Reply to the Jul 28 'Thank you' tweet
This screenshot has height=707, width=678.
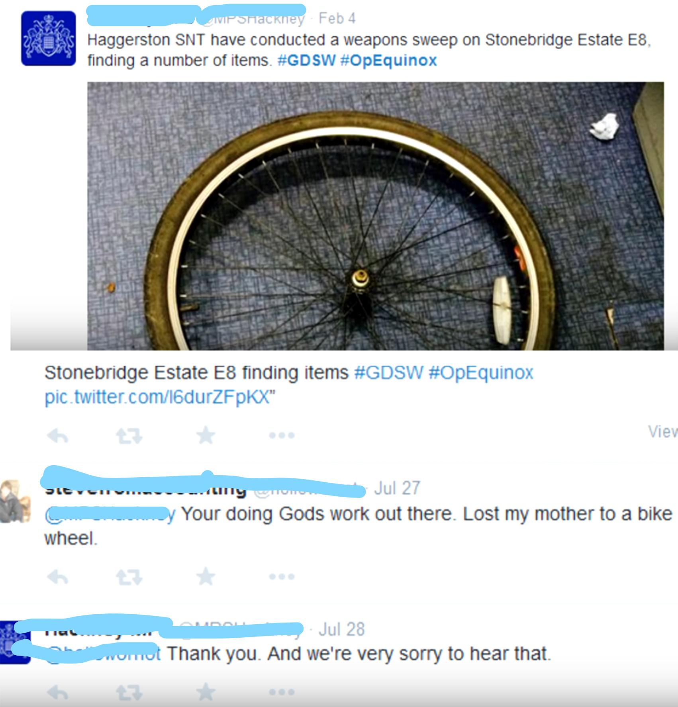pyautogui.click(x=57, y=693)
